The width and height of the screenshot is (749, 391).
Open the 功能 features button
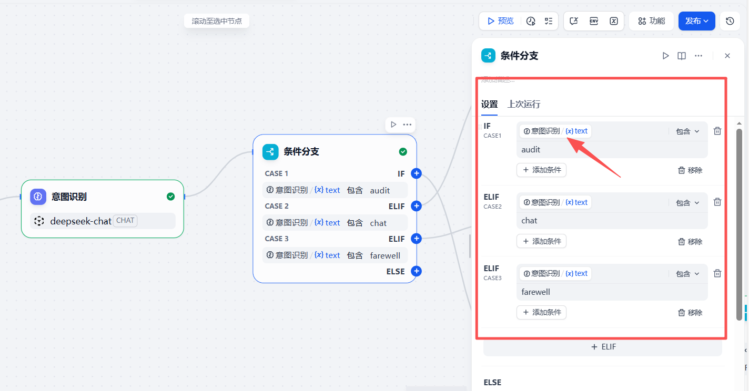[x=651, y=21]
